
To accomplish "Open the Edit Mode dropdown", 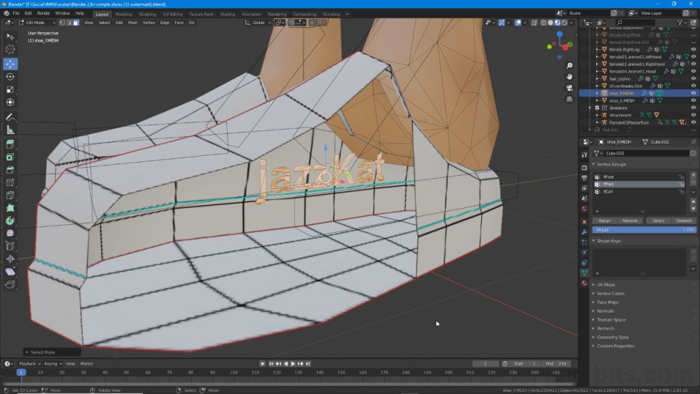I will click(x=36, y=23).
